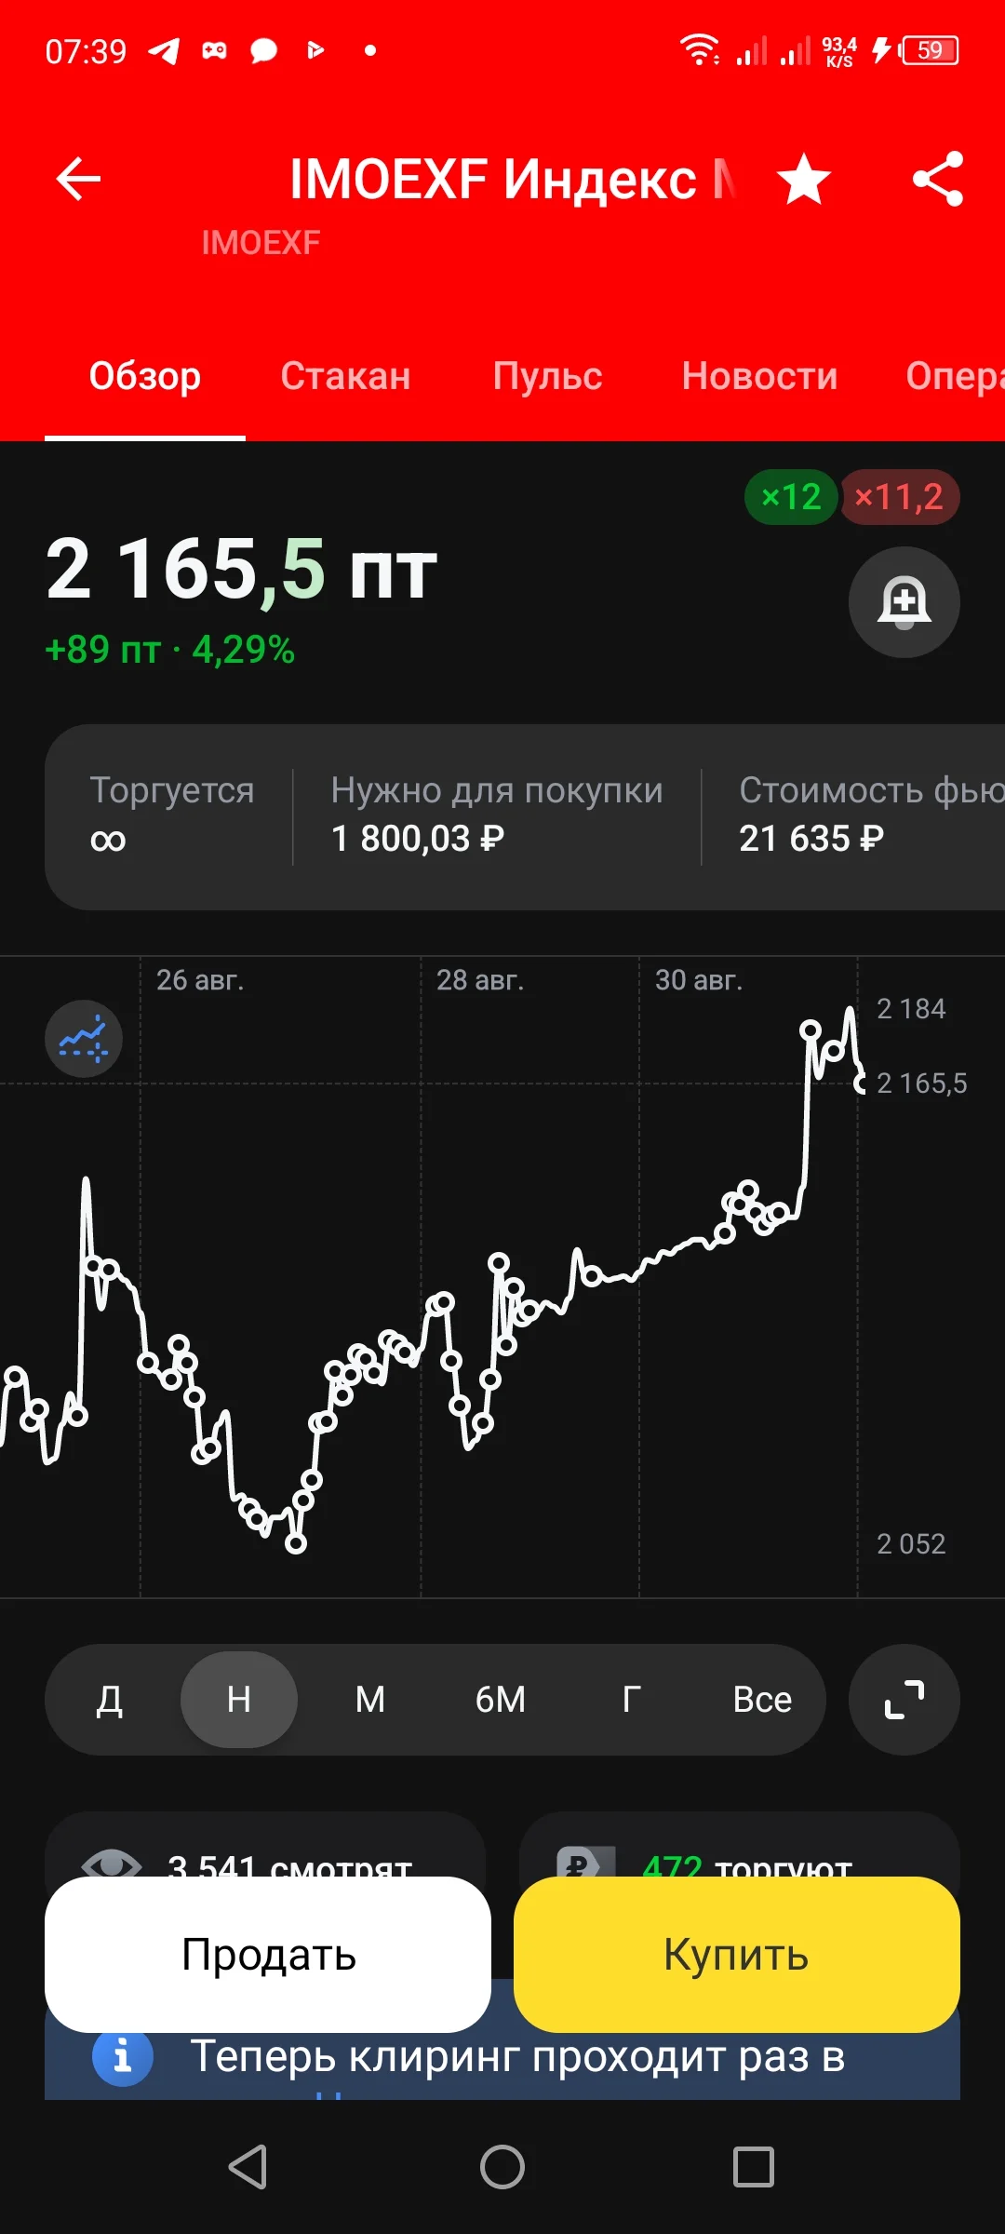Add price alert with bell icon
The height and width of the screenshot is (2234, 1005).
point(904,602)
